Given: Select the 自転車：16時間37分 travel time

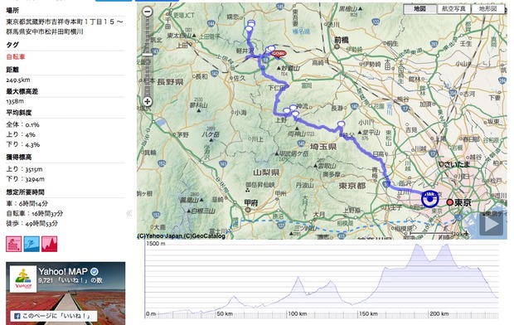Looking at the screenshot, I should pos(35,214).
